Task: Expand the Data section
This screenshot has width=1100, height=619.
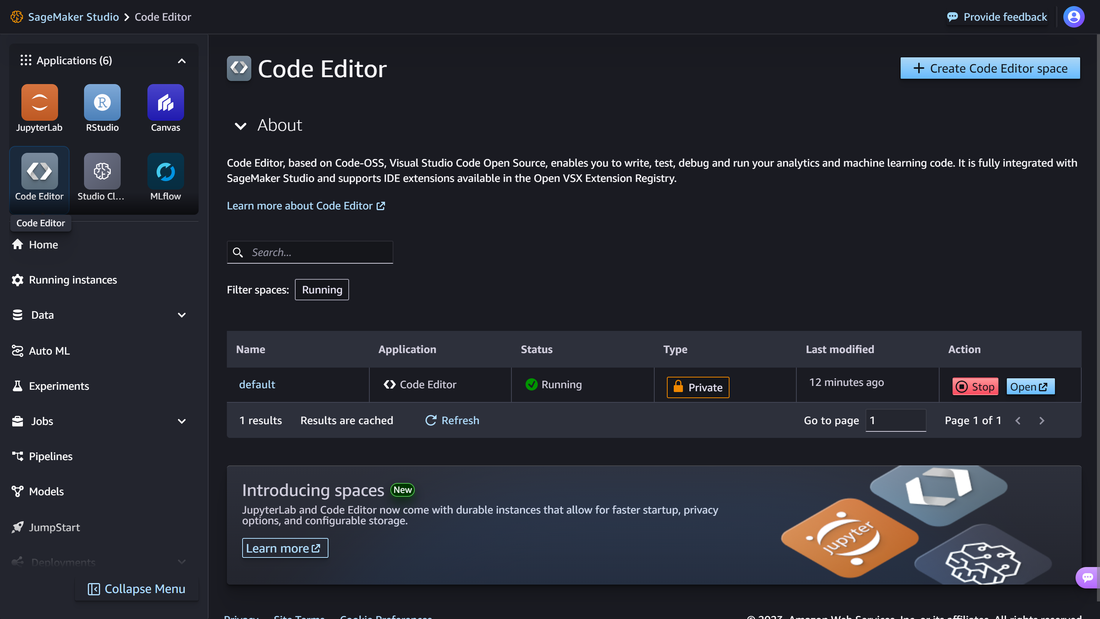Action: [181, 315]
